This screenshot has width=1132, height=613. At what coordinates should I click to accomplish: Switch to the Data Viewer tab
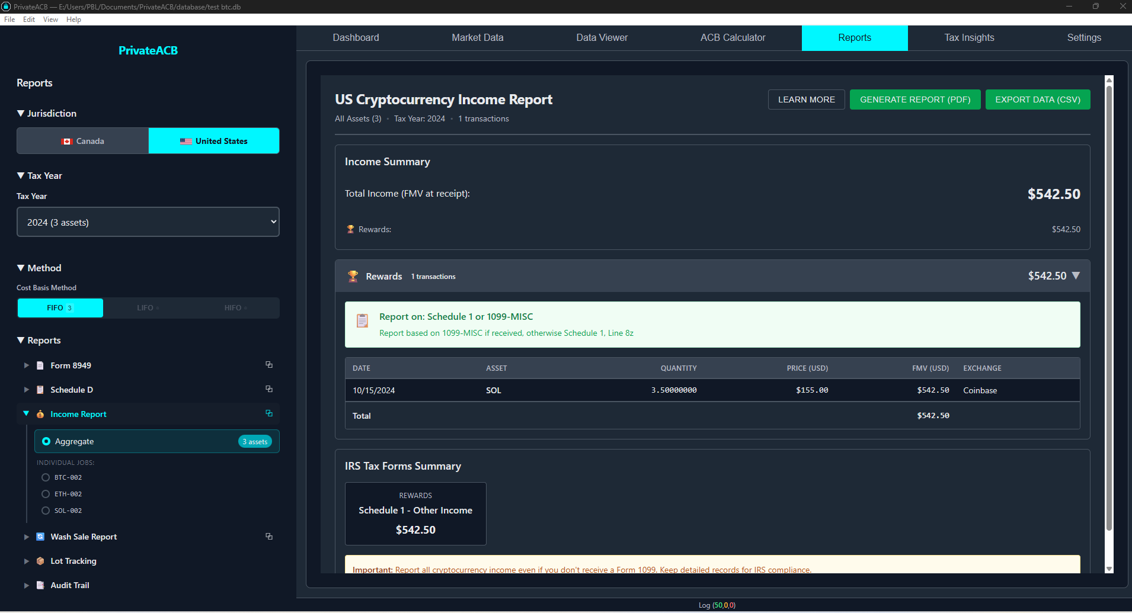point(602,38)
